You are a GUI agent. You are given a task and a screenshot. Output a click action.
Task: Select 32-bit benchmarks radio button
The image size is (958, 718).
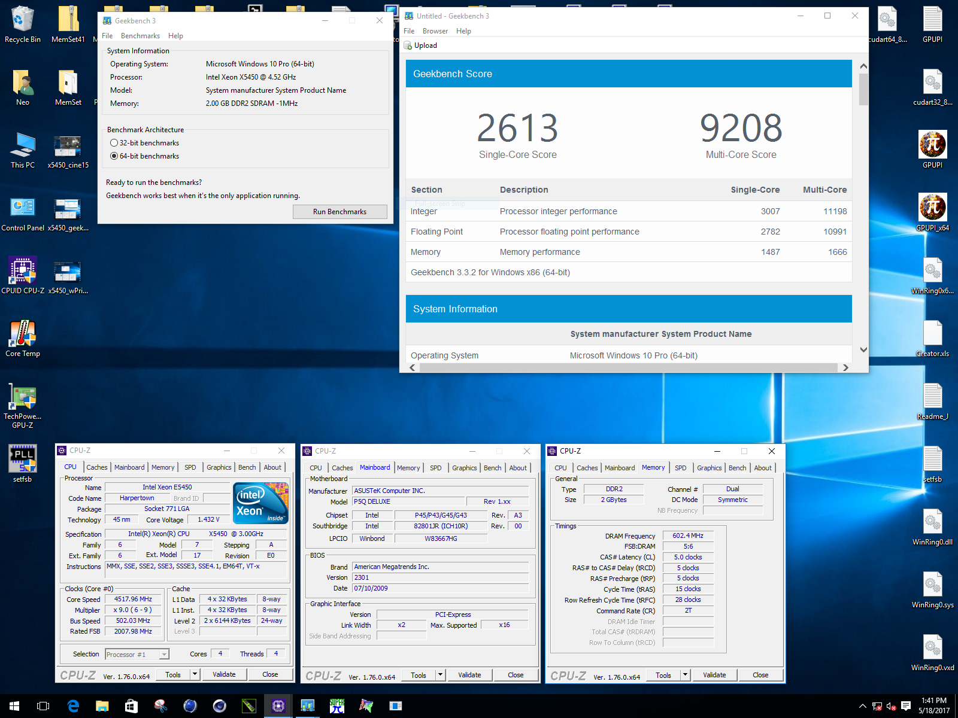114,143
